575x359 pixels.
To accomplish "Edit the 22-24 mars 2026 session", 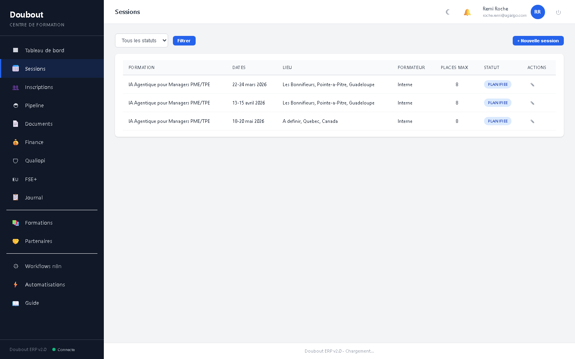I will coord(532,85).
